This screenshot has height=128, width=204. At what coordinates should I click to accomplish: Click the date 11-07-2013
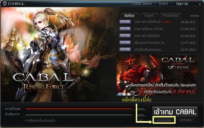188,43
